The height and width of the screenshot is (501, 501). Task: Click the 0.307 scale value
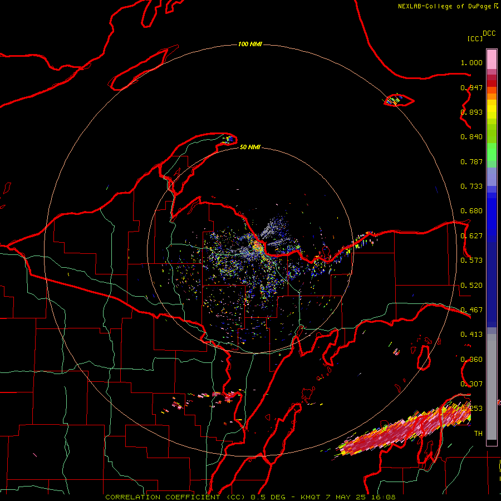(x=471, y=384)
